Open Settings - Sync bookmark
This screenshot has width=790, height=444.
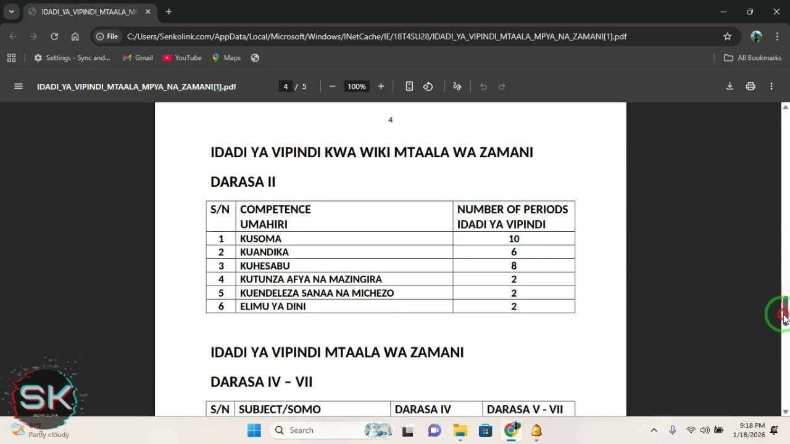72,57
